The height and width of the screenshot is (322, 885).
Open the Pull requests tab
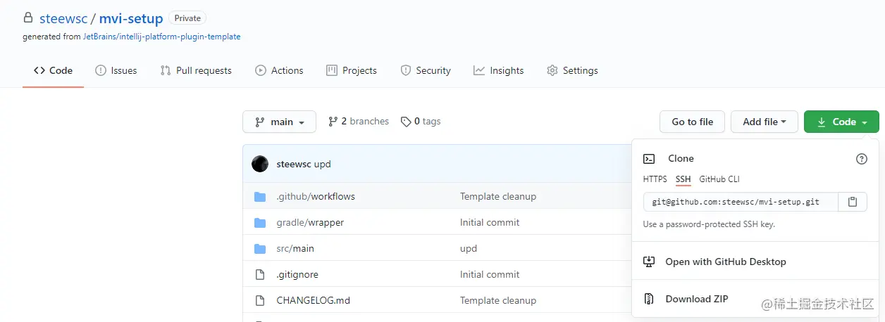196,70
